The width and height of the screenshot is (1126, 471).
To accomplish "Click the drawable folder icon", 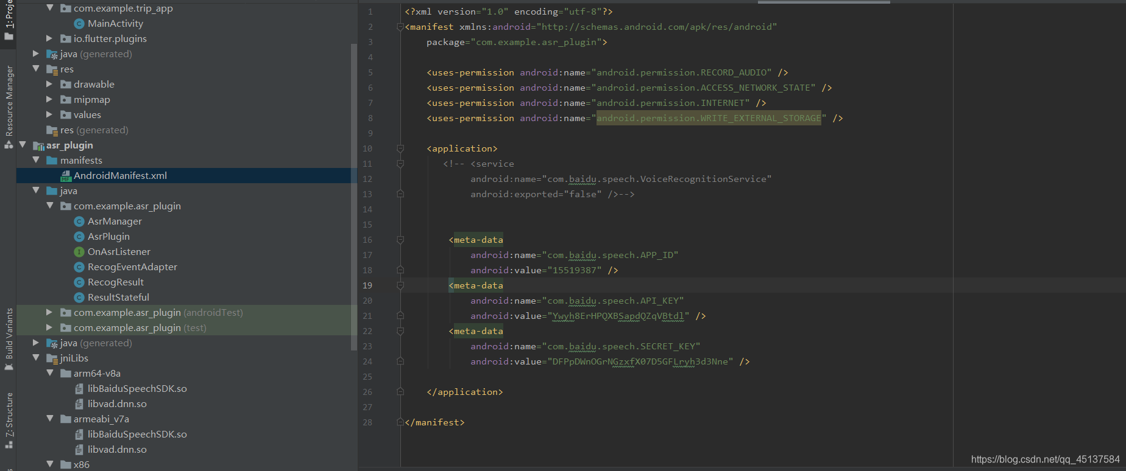I will click(x=66, y=85).
